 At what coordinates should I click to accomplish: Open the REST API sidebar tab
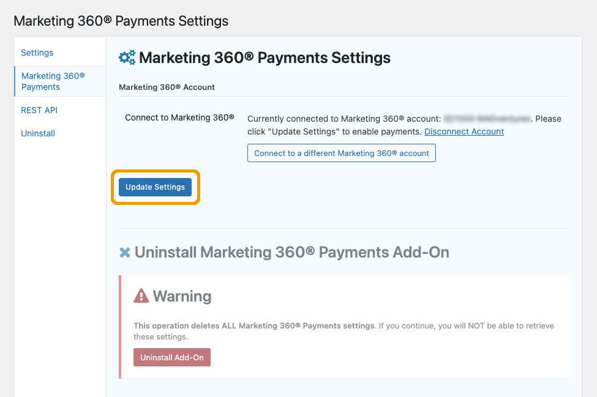(39, 110)
